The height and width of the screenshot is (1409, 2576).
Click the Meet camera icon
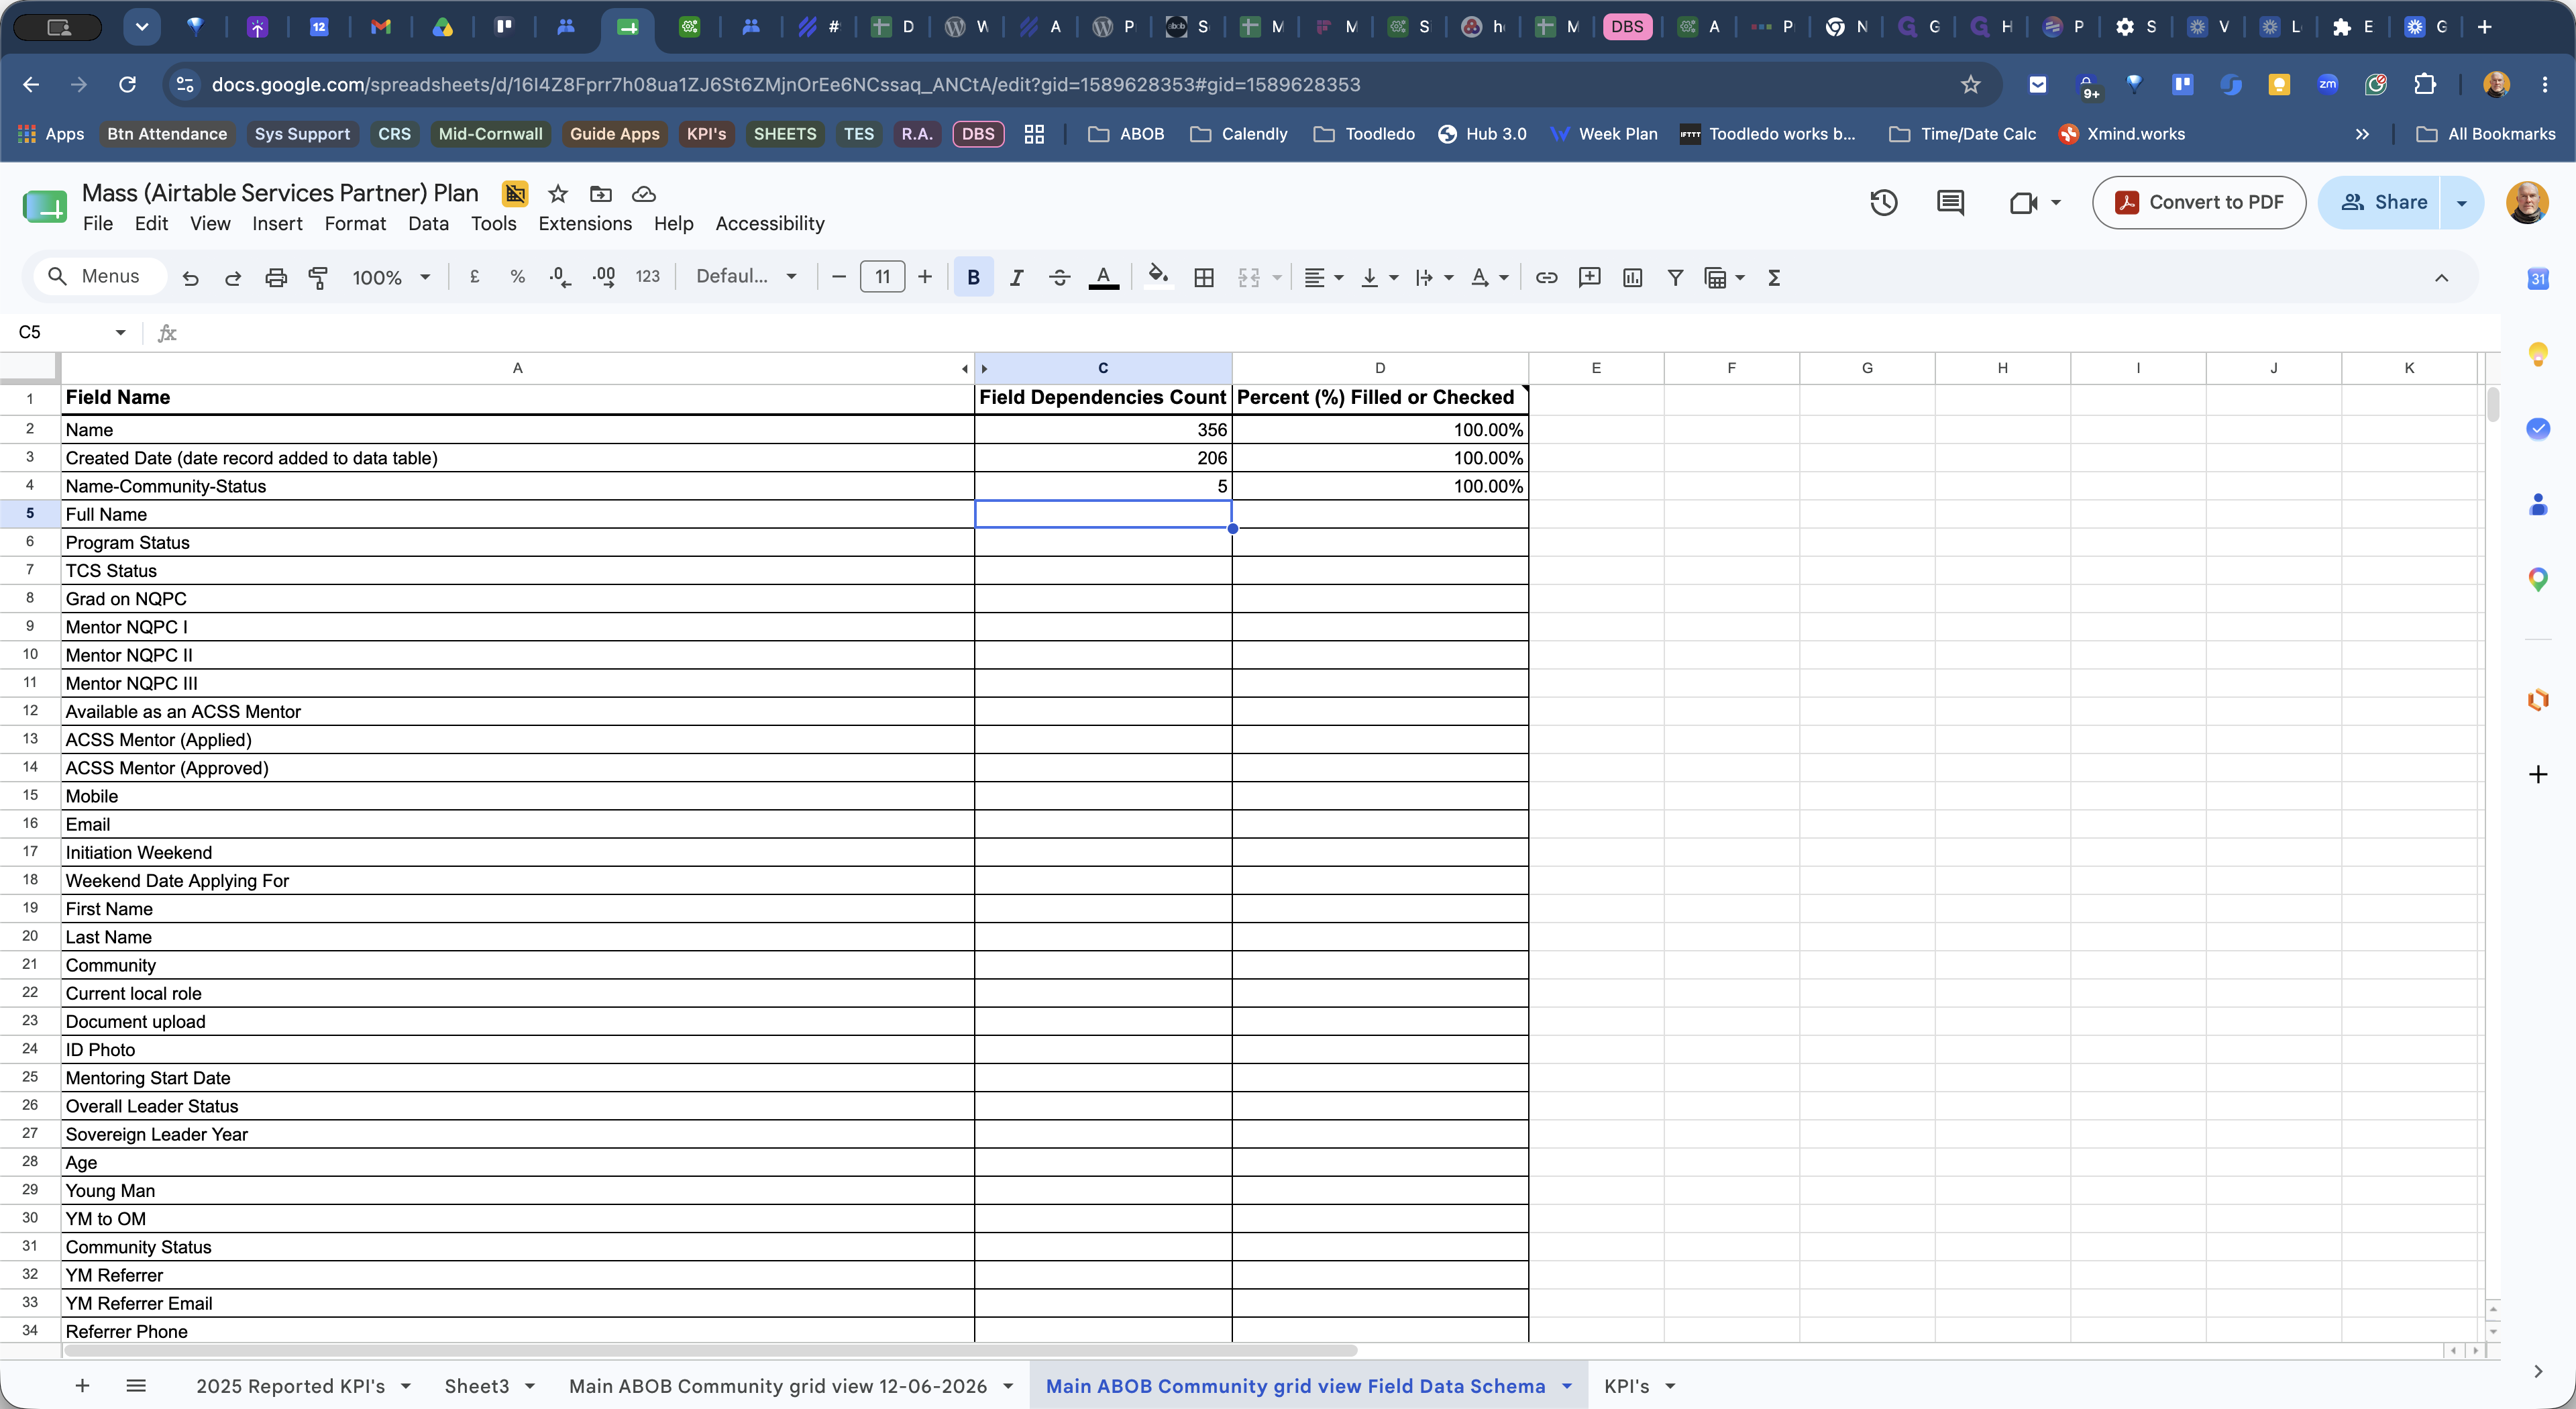tap(2024, 203)
